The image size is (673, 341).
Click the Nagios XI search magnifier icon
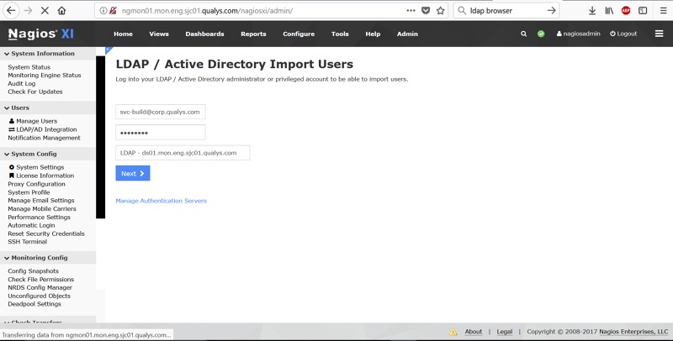click(523, 34)
